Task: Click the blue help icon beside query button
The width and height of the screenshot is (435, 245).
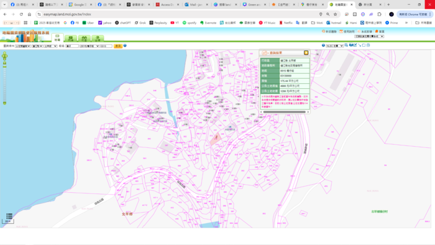Action: point(125,46)
